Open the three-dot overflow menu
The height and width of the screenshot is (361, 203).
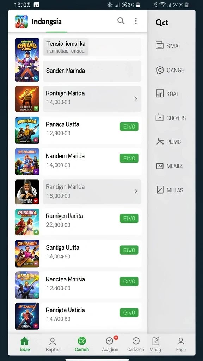pyautogui.click(x=136, y=21)
